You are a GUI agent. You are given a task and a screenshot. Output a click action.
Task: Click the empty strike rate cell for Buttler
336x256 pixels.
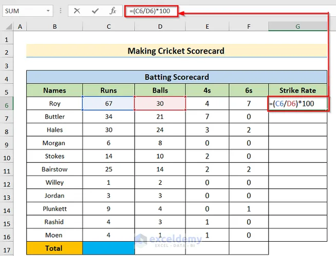[297, 117]
